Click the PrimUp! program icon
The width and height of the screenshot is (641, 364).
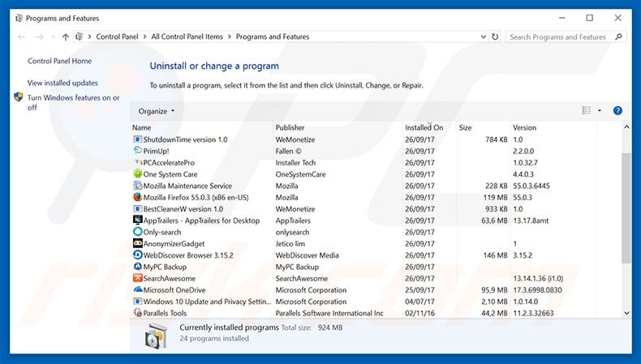coord(138,151)
